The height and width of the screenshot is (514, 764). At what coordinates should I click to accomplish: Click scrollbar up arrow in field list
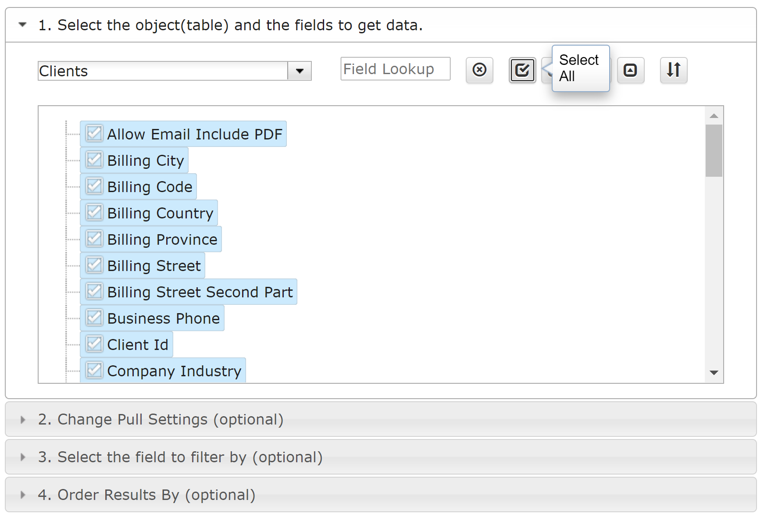714,116
